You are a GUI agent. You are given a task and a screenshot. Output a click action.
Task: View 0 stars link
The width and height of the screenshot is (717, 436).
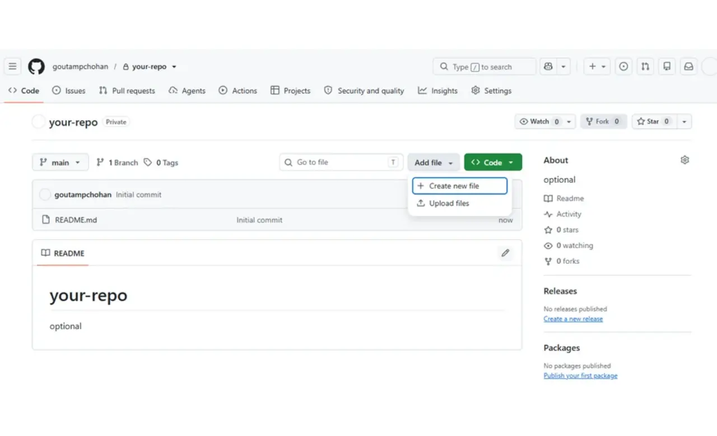[x=561, y=230]
